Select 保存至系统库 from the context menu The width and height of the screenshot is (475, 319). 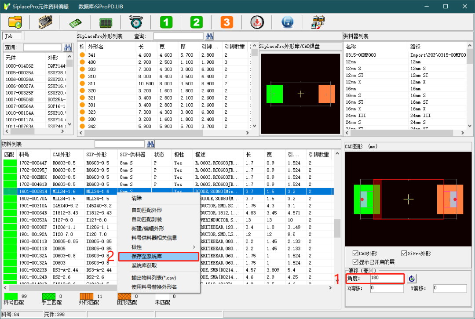pyautogui.click(x=158, y=257)
